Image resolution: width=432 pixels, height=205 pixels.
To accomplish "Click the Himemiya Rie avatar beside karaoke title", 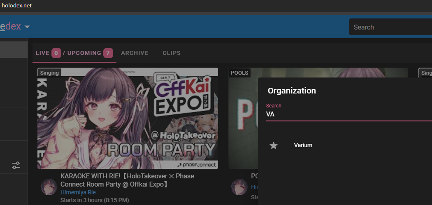I will tap(49, 187).
